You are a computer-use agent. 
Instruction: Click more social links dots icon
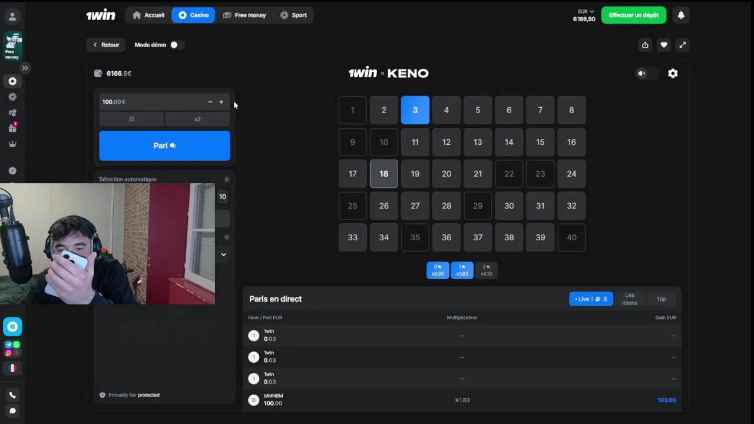point(16,353)
